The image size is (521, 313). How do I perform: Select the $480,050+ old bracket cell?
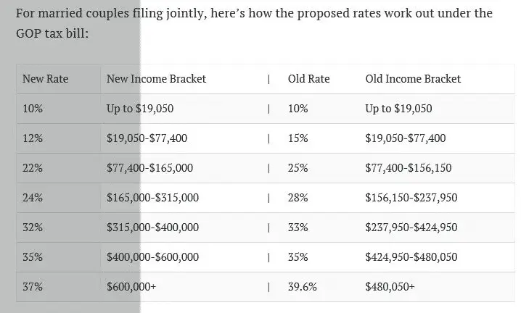[x=390, y=287]
